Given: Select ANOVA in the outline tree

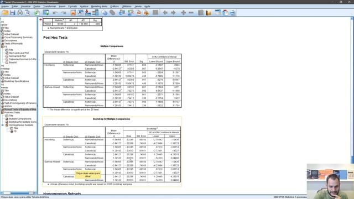Looking at the screenshot, I should (8, 106).
